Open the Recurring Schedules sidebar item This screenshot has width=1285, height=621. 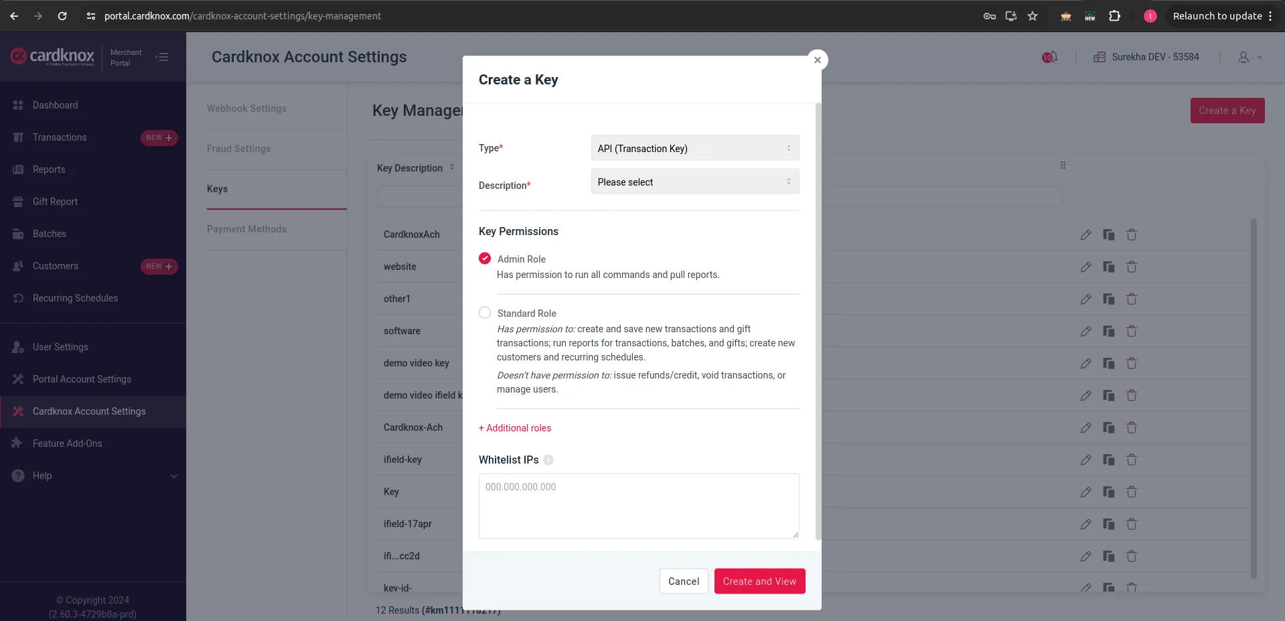(75, 298)
